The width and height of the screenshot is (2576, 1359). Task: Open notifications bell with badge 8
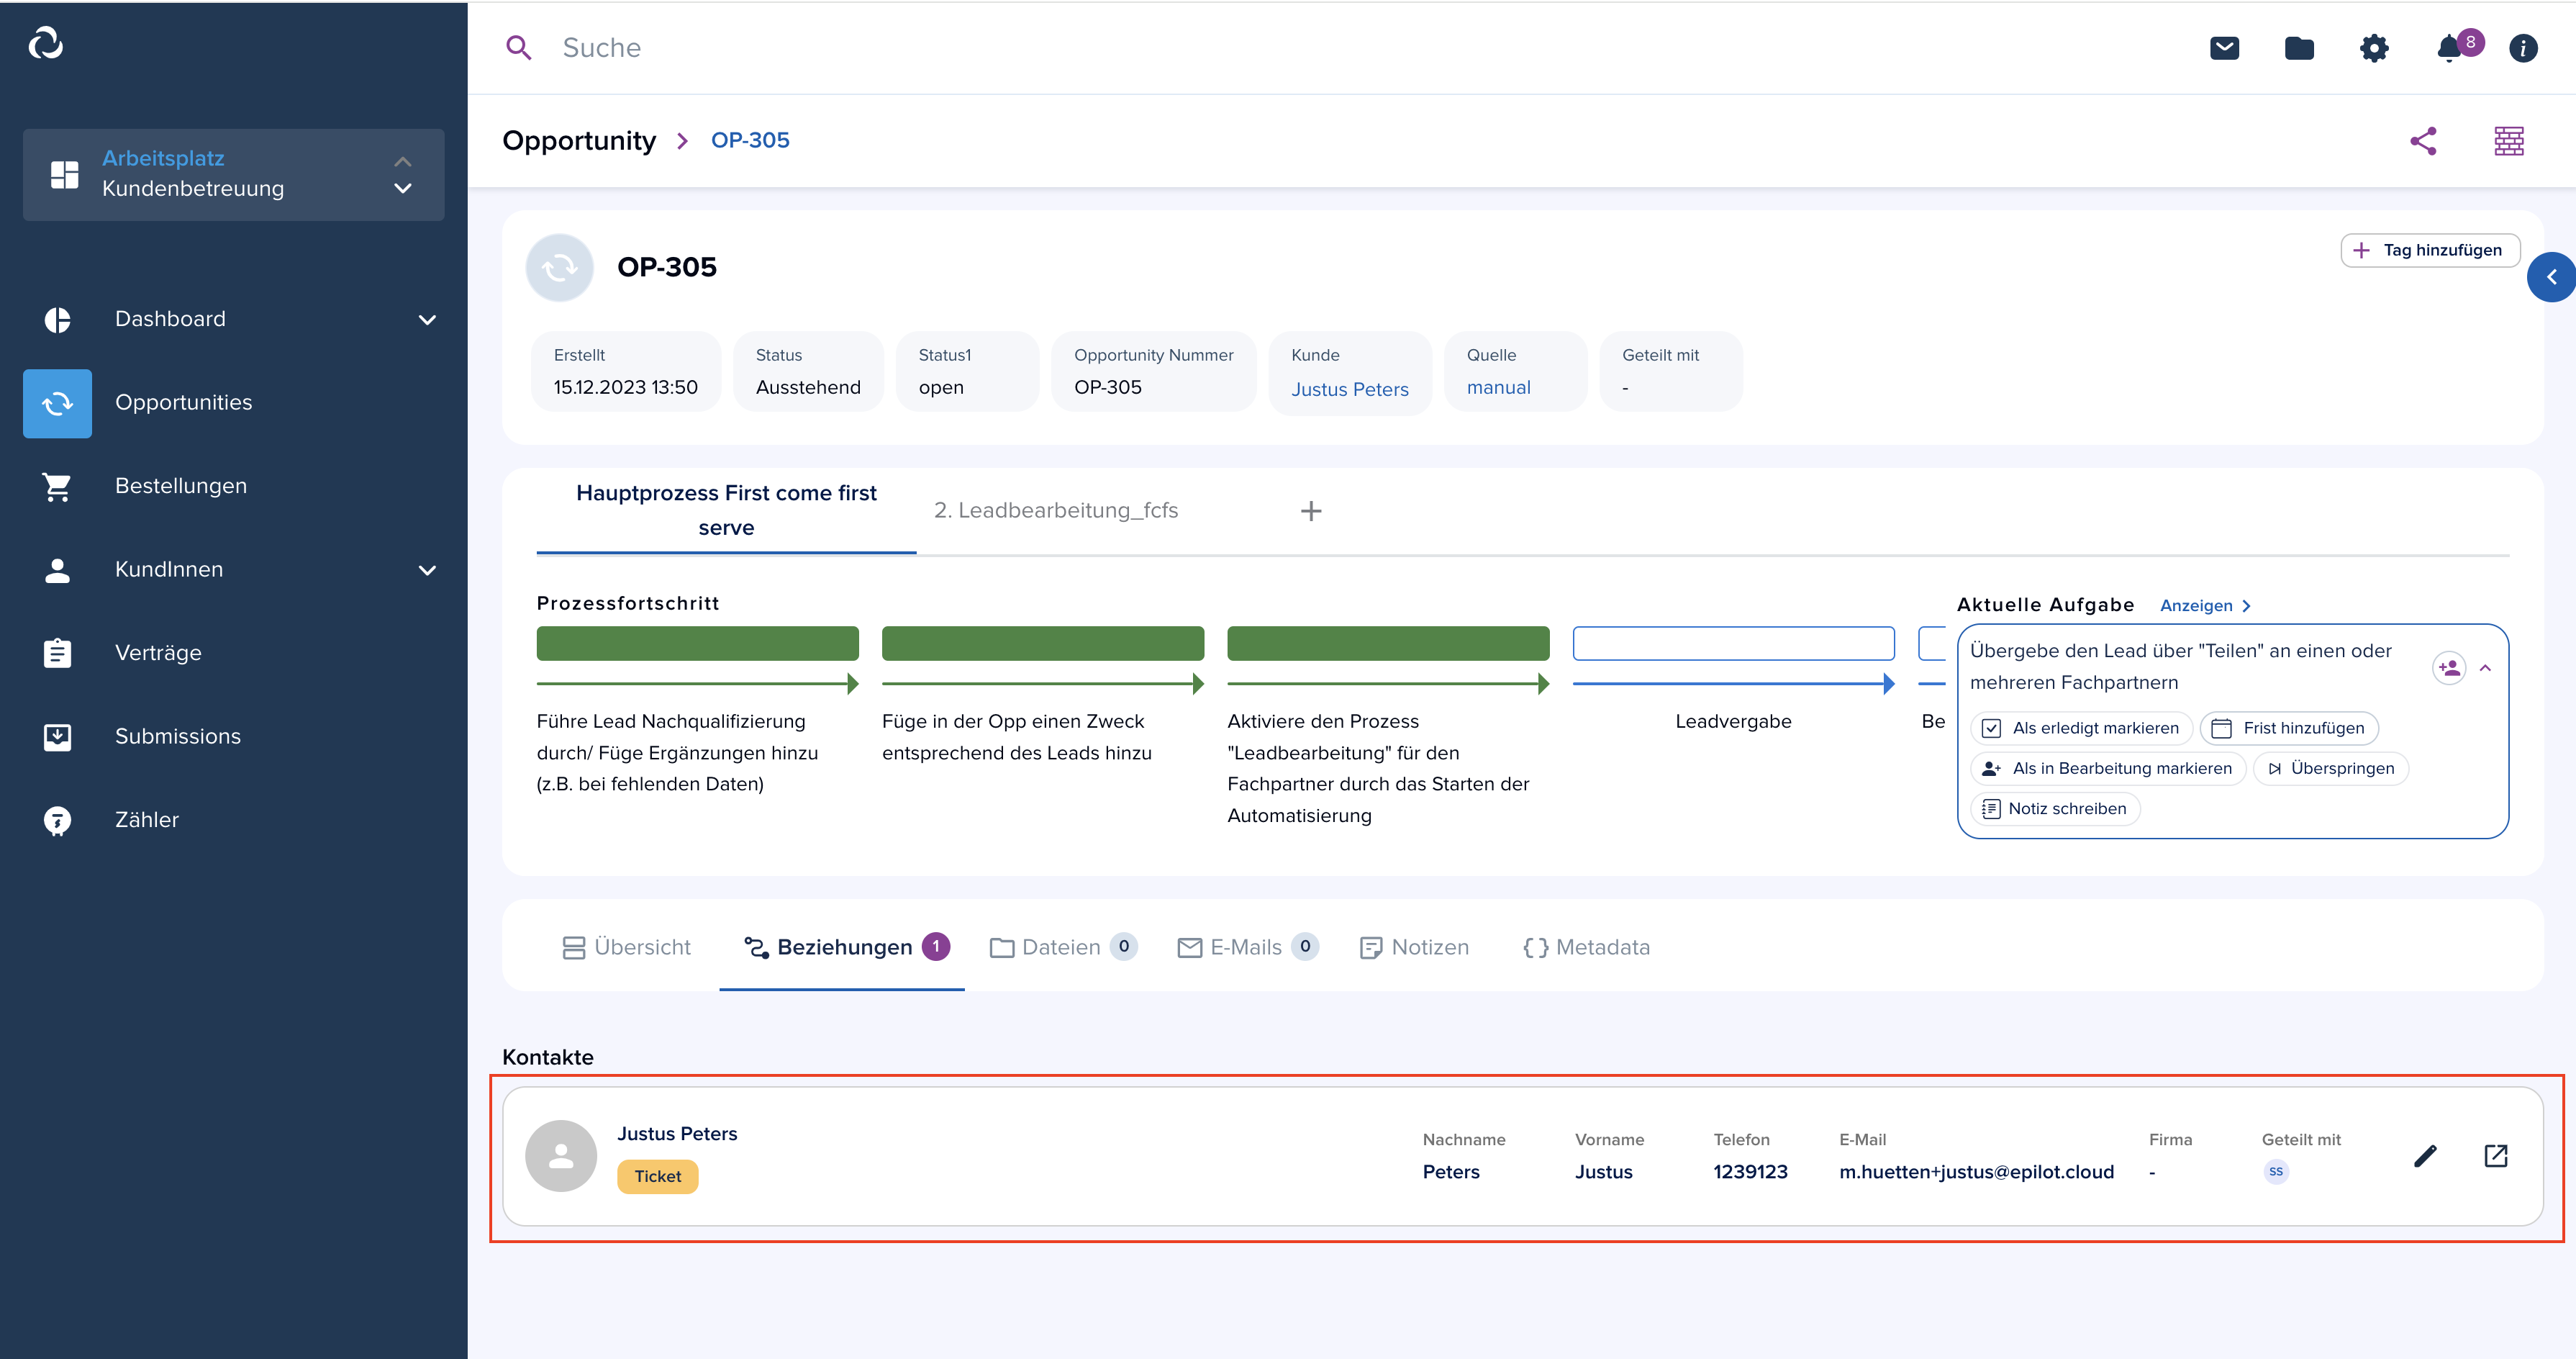click(x=2457, y=46)
